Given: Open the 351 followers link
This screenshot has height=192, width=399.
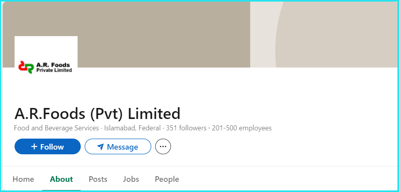Looking at the screenshot, I should (x=186, y=128).
